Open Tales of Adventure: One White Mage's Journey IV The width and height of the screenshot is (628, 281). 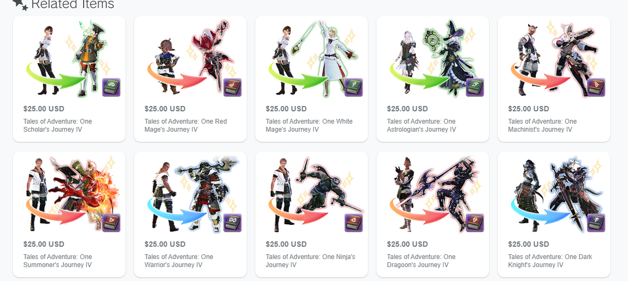pos(309,125)
